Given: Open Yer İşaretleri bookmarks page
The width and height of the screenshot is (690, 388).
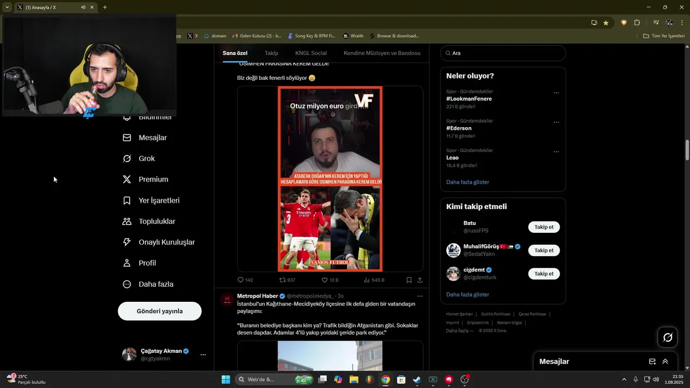Looking at the screenshot, I should 151,200.
